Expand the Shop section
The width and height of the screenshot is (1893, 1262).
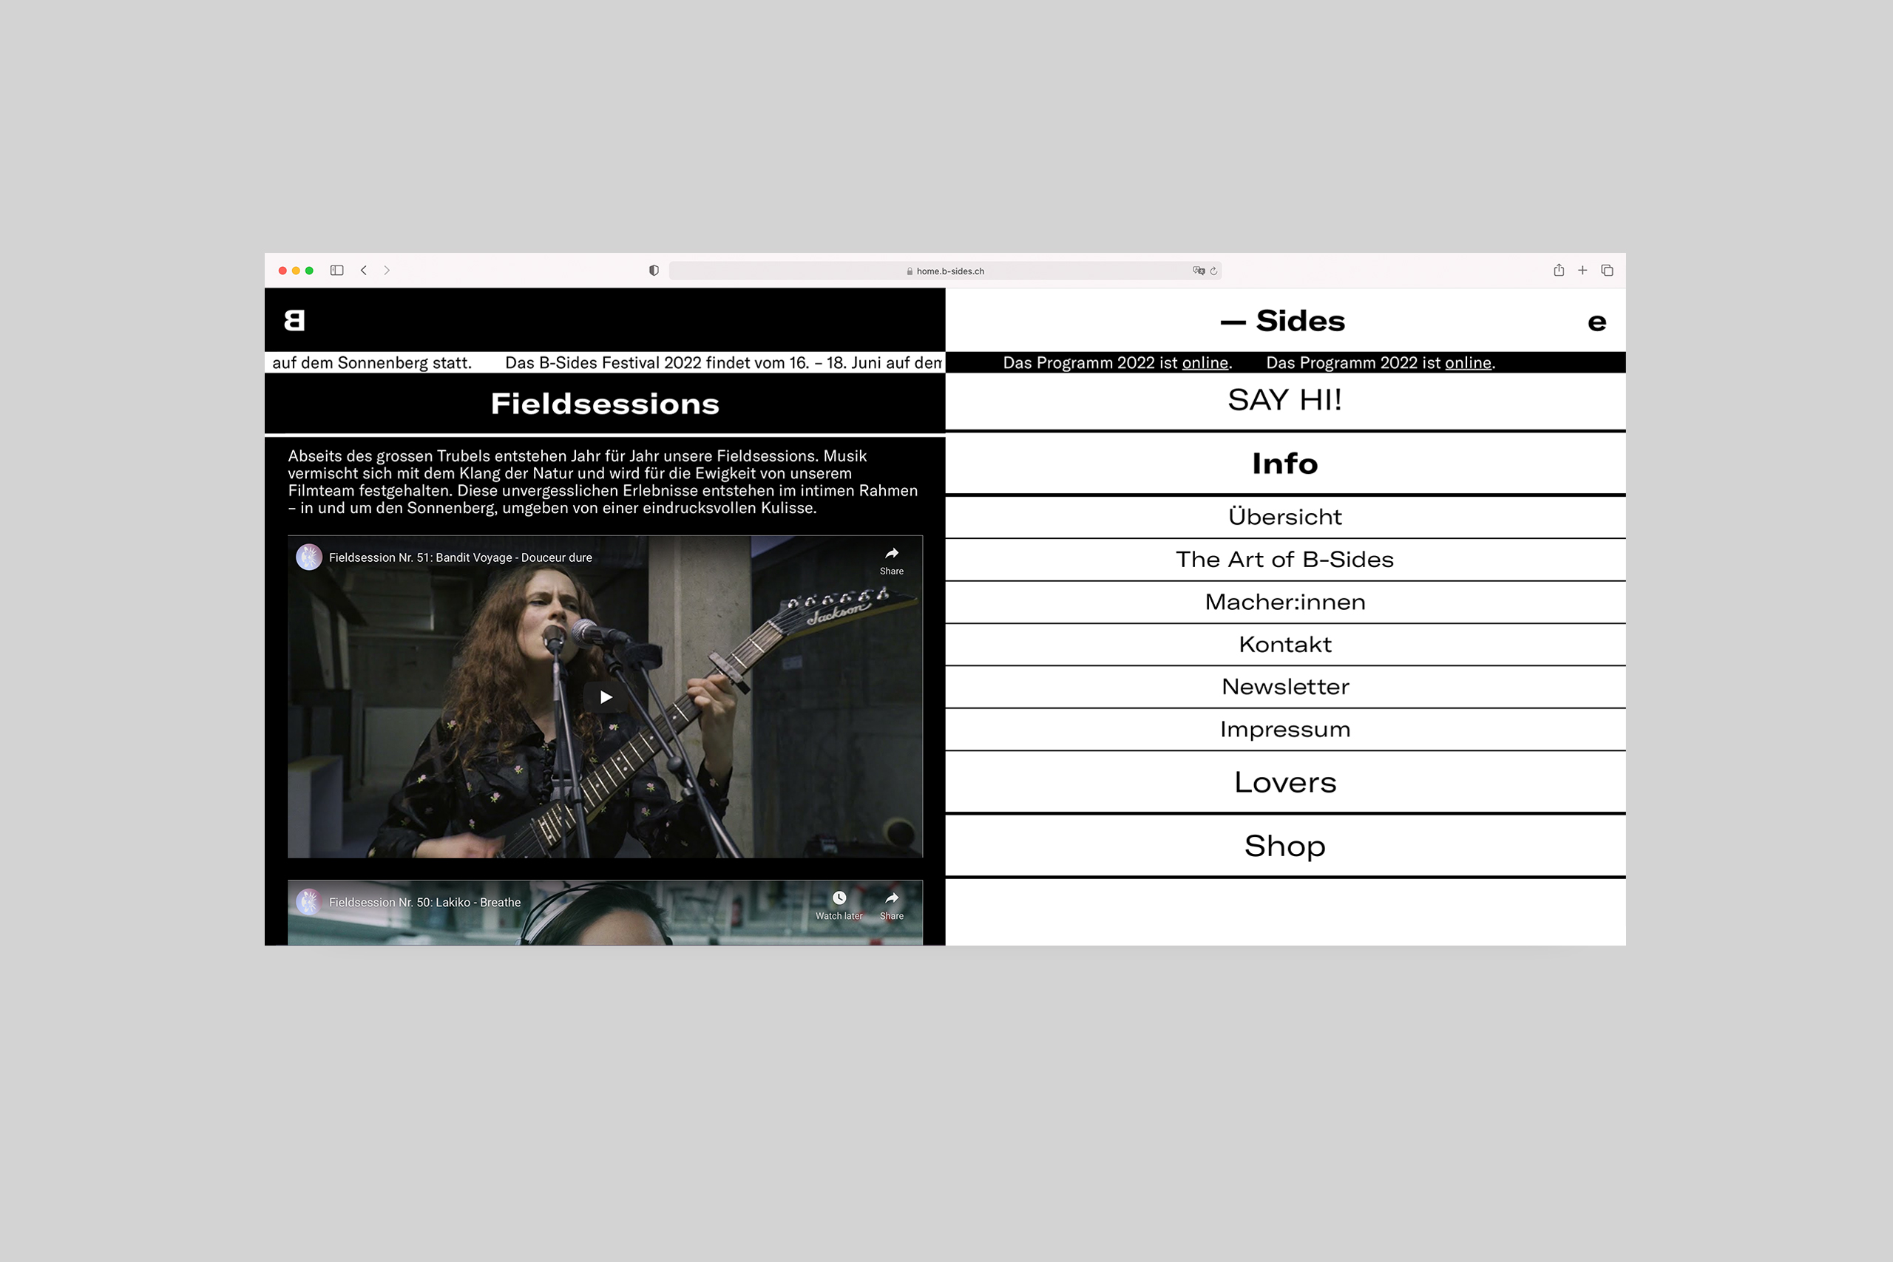1284,846
